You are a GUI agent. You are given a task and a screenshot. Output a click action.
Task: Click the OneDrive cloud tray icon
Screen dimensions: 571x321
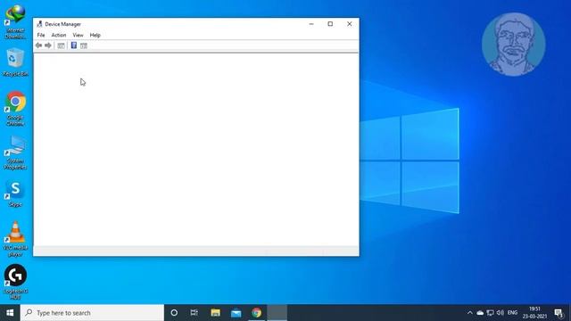(x=480, y=313)
